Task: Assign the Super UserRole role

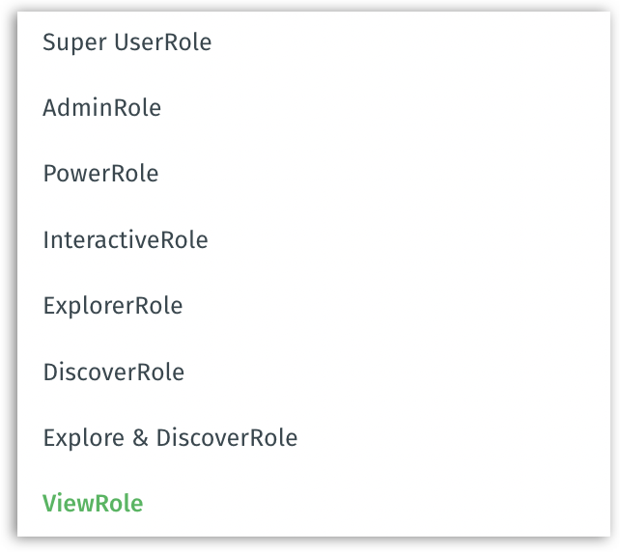Action: [x=314, y=41]
